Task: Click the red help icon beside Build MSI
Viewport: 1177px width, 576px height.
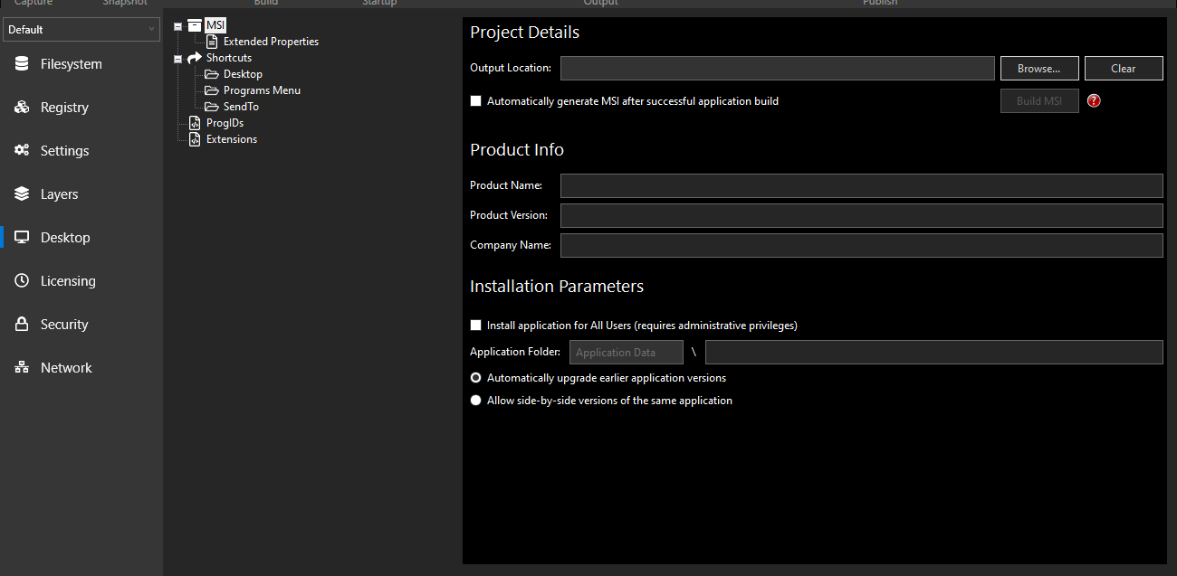Action: [x=1094, y=100]
